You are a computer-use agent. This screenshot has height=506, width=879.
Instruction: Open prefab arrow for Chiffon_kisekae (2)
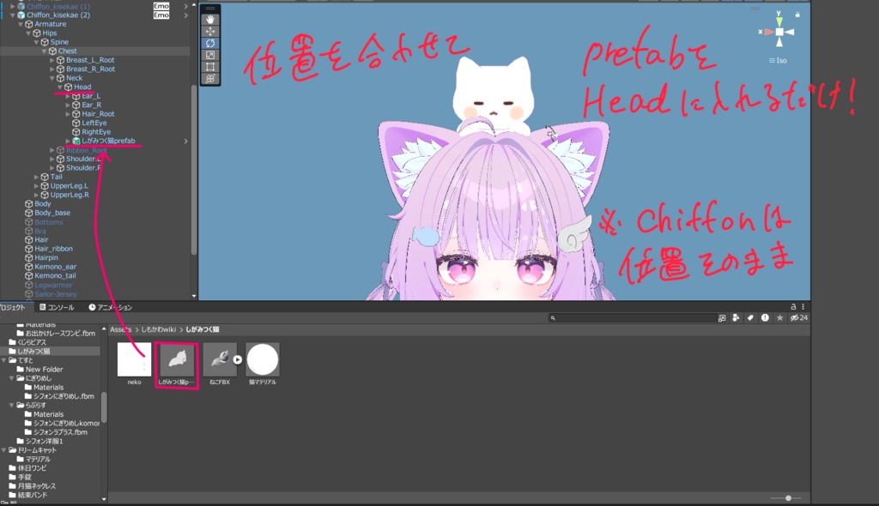pyautogui.click(x=186, y=15)
